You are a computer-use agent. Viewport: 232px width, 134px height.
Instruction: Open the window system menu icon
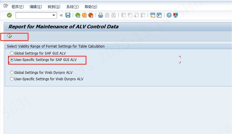(6, 6)
